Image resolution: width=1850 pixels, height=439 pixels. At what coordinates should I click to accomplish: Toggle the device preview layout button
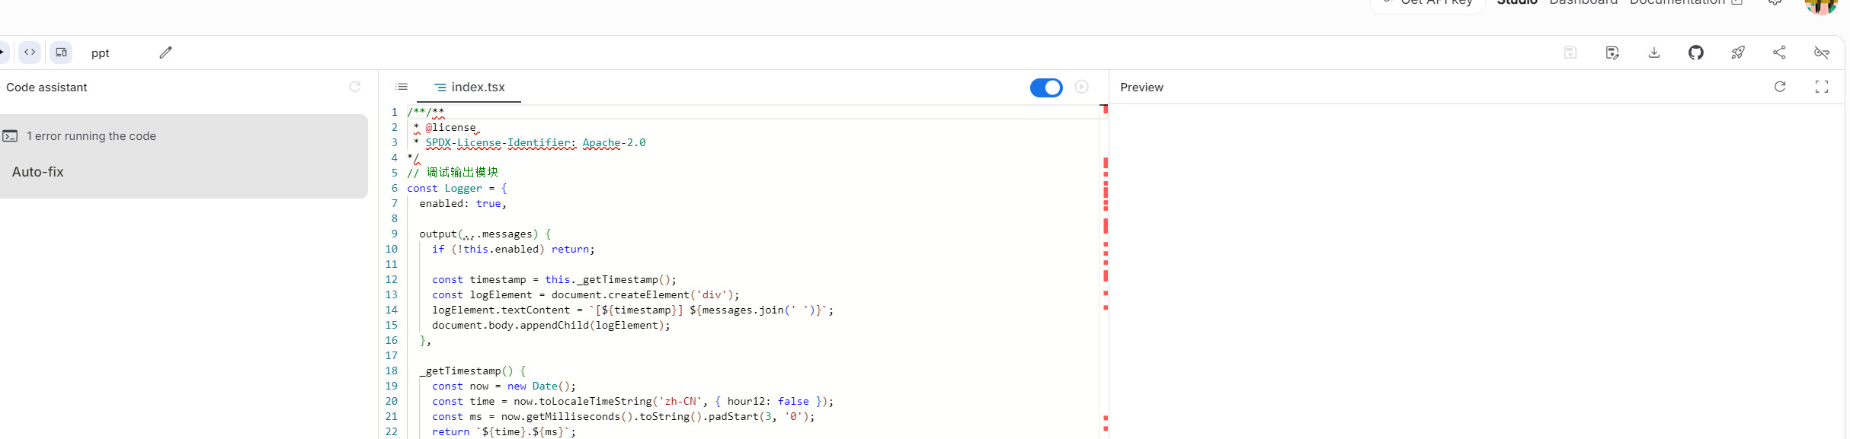coord(62,52)
